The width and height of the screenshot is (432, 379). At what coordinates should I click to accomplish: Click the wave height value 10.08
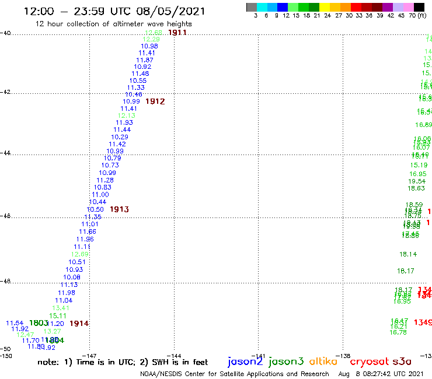coord(72,278)
